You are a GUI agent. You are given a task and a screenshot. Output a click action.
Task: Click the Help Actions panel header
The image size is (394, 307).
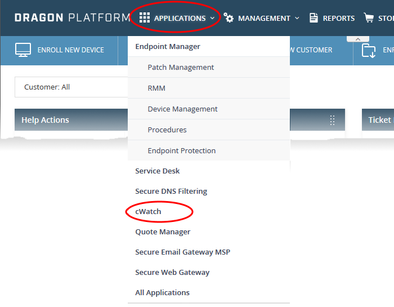pyautogui.click(x=71, y=120)
